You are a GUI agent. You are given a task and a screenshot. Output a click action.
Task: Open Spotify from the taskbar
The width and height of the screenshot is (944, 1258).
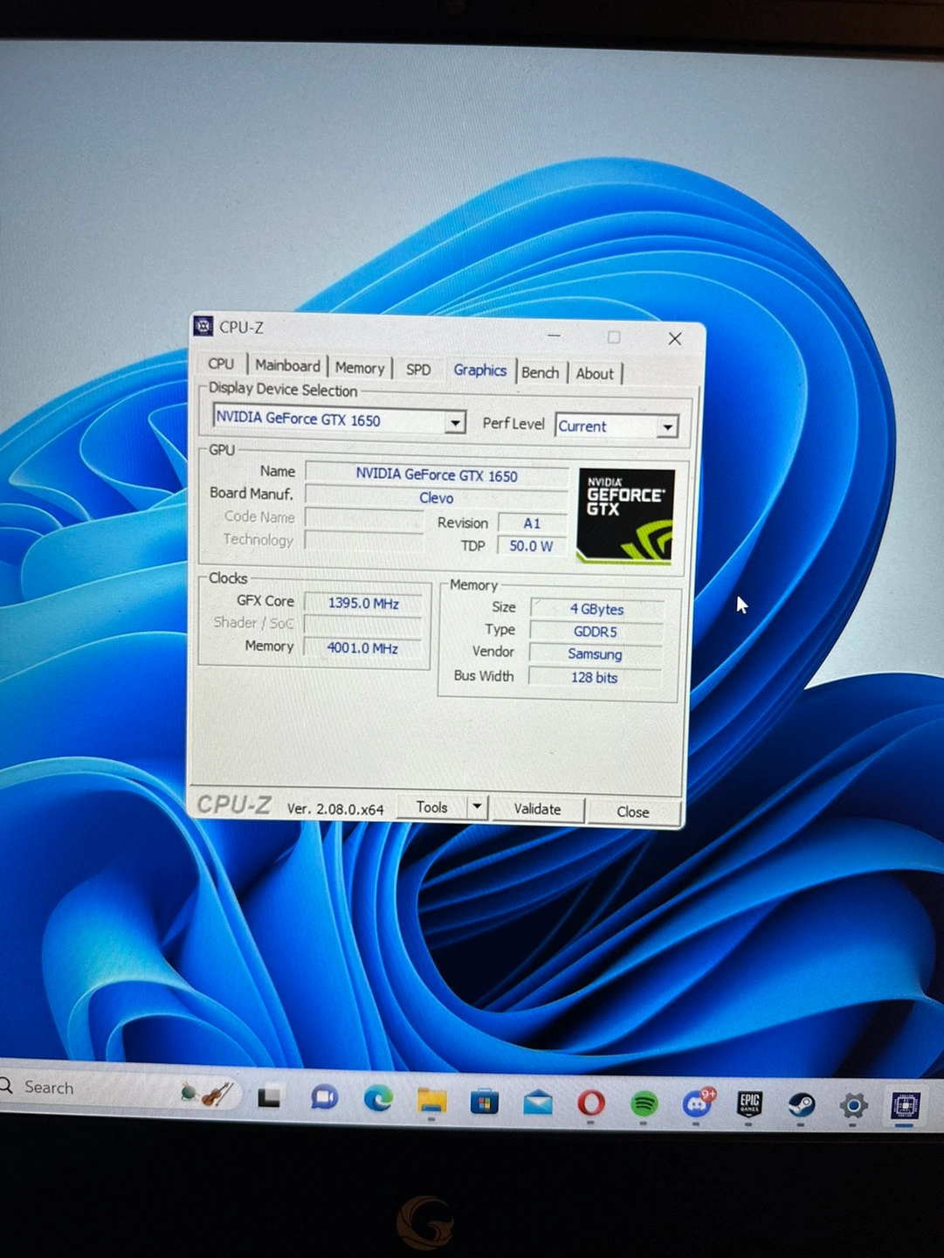(644, 1104)
